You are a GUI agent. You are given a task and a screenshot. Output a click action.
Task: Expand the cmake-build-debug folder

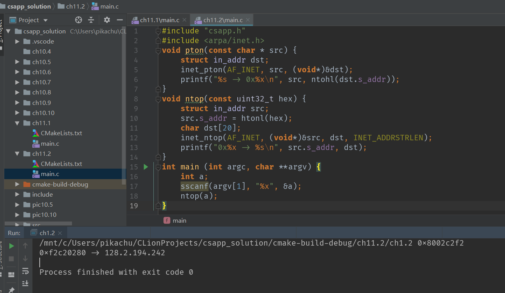coord(17,184)
